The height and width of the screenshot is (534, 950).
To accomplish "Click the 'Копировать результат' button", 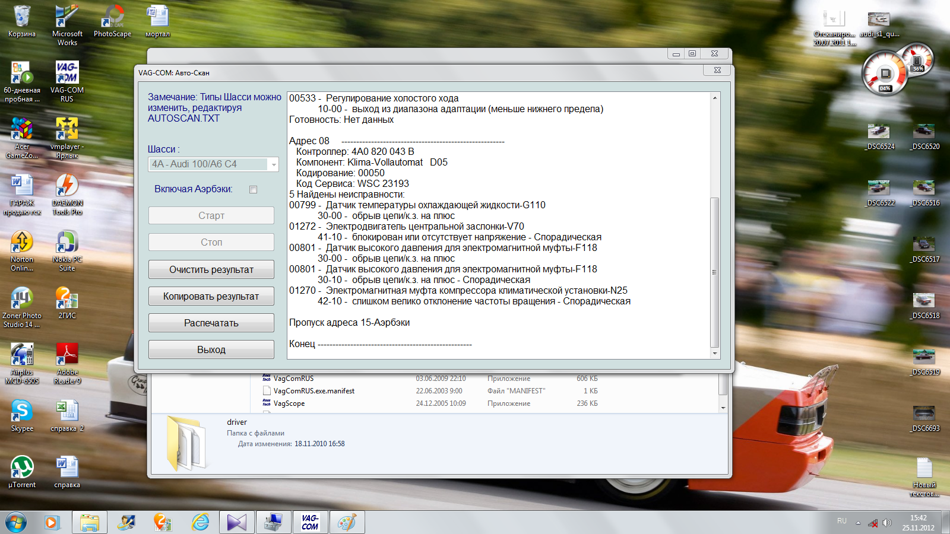I will (x=211, y=296).
